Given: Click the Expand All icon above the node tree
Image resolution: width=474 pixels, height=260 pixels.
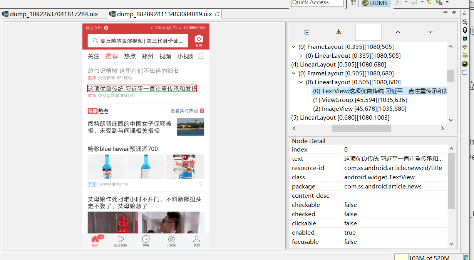Looking at the screenshot, I should (x=307, y=32).
